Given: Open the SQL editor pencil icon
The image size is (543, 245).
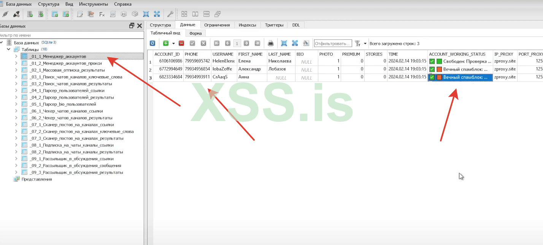Looking at the screenshot, I should pyautogui.click(x=80, y=14).
